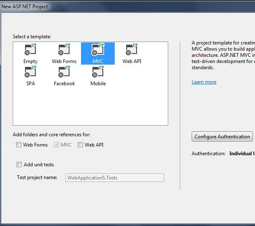
Task: Click the Web API template label
Action: 132,61
